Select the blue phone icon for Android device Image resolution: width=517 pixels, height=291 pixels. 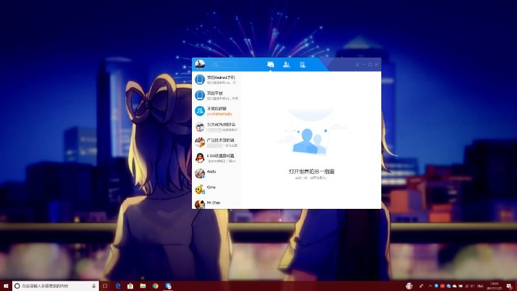(200, 80)
